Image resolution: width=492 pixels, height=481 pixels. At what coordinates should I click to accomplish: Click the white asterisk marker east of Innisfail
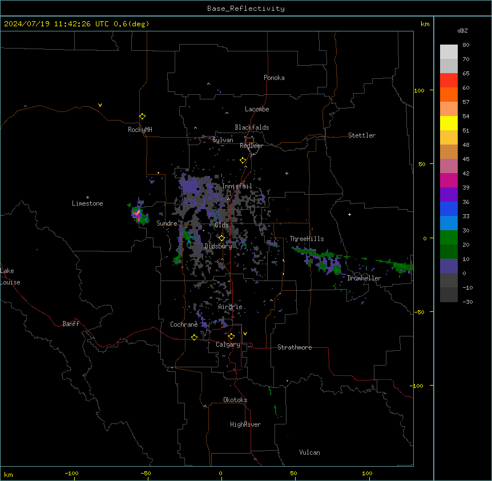click(x=287, y=173)
